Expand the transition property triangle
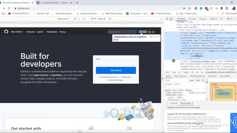Viewport: 237px width, 133px height. [x=180, y=100]
